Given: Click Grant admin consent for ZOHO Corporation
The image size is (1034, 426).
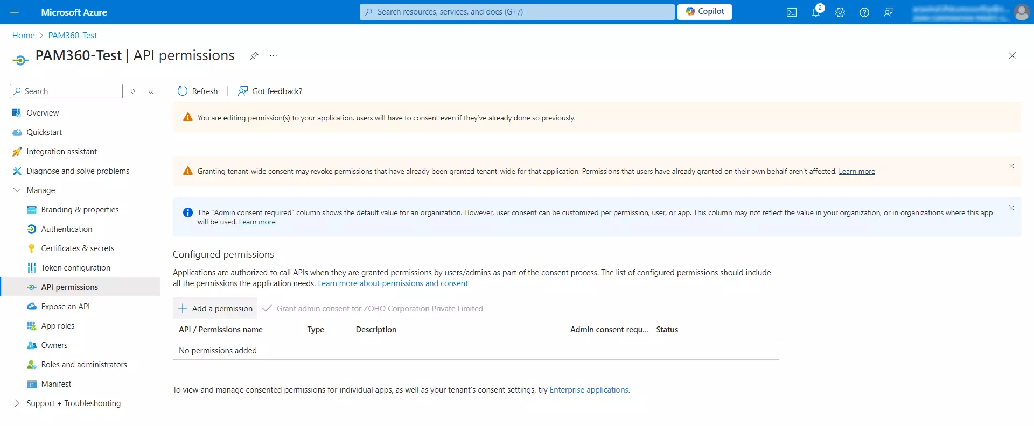Looking at the screenshot, I should coord(373,309).
